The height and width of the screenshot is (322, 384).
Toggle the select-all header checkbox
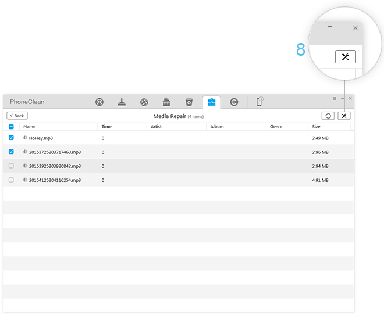[x=12, y=126]
